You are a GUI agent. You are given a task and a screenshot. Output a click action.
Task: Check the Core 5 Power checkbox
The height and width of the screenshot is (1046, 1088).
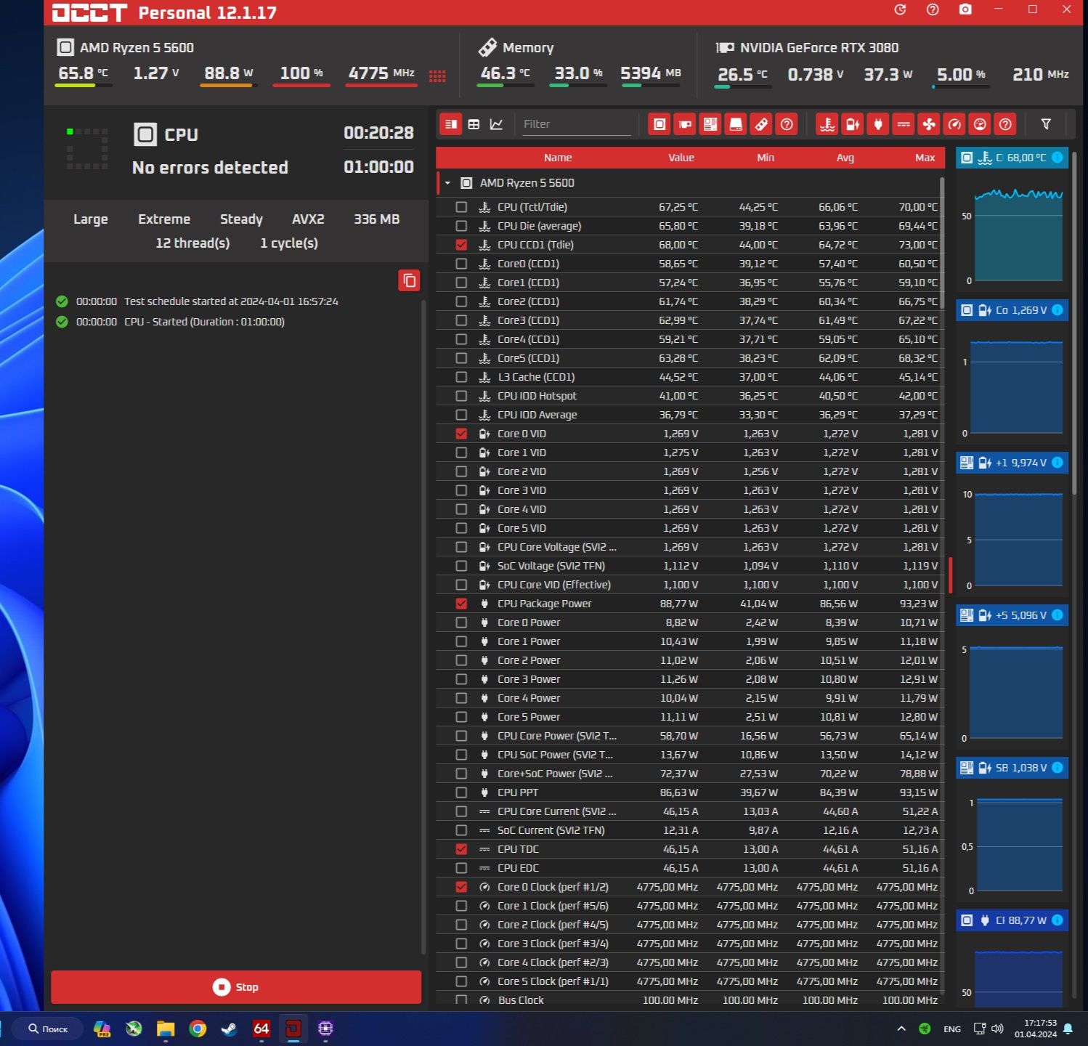pyautogui.click(x=461, y=717)
